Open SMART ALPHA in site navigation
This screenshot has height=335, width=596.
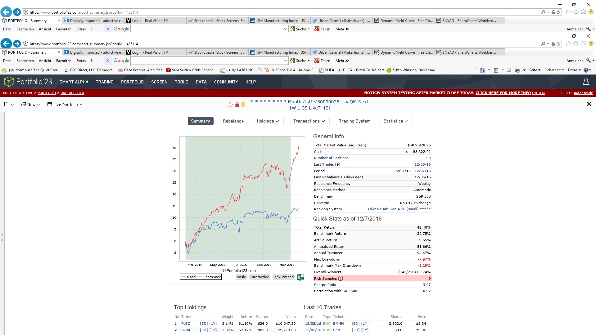(x=74, y=82)
